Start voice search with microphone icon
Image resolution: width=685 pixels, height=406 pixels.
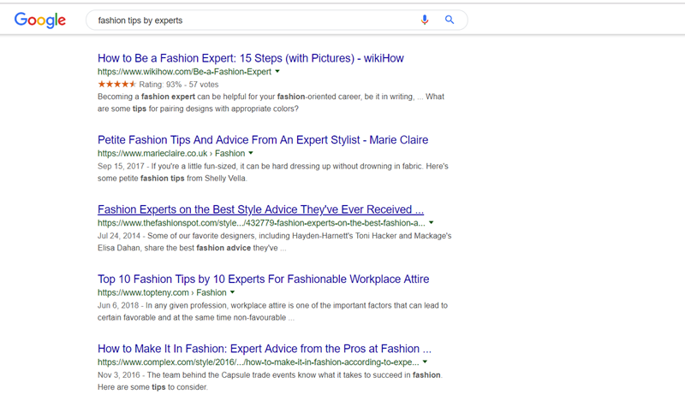pos(425,20)
